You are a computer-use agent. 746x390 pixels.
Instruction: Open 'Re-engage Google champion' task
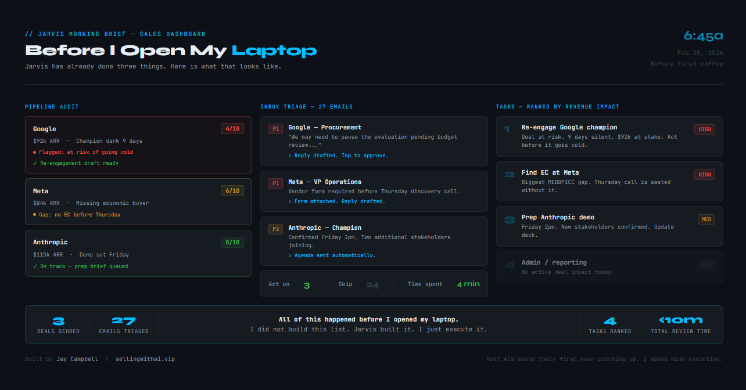tap(569, 127)
